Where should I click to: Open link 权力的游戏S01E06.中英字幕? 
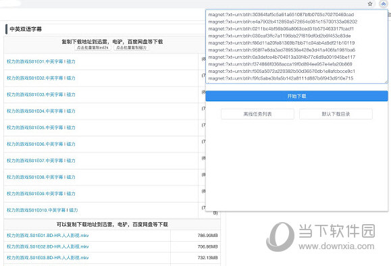(34, 144)
